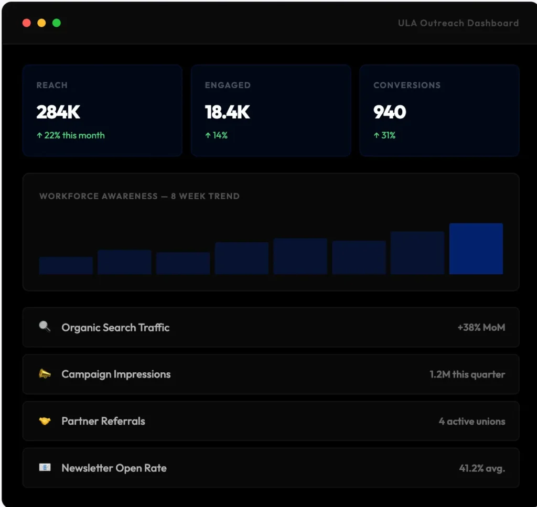Click the envelope icon for Newsletter Open Rate
The height and width of the screenshot is (507, 537).
click(x=45, y=467)
